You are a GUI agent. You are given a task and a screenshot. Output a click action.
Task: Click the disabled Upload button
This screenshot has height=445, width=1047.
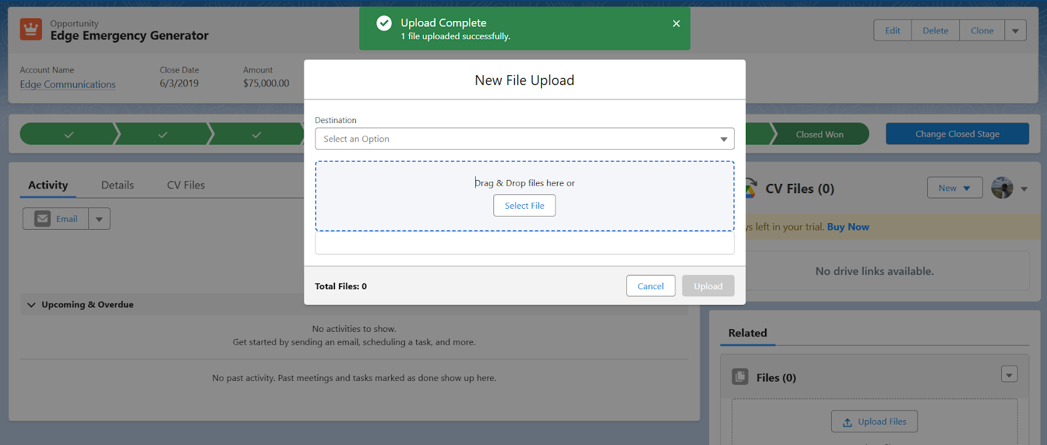(x=708, y=286)
